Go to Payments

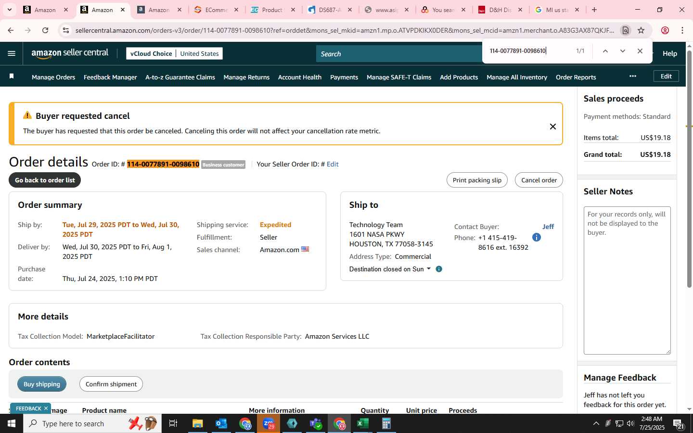[344, 77]
